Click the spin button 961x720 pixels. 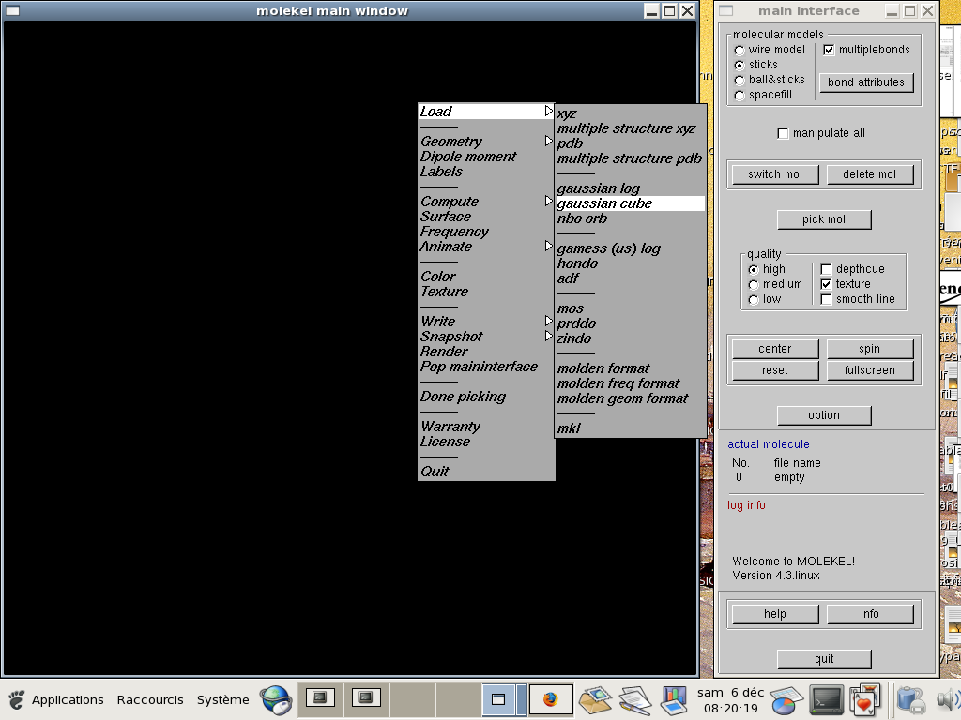[x=870, y=349]
